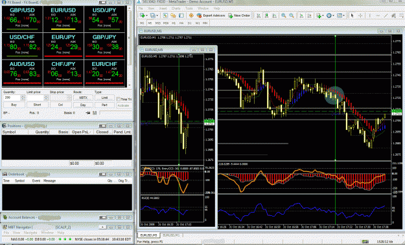Switch to Bar Chart mode
Screen dimensions: 405x245
[x=259, y=16]
